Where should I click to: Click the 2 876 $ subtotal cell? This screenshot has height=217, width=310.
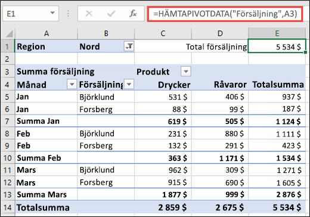tap(277, 194)
